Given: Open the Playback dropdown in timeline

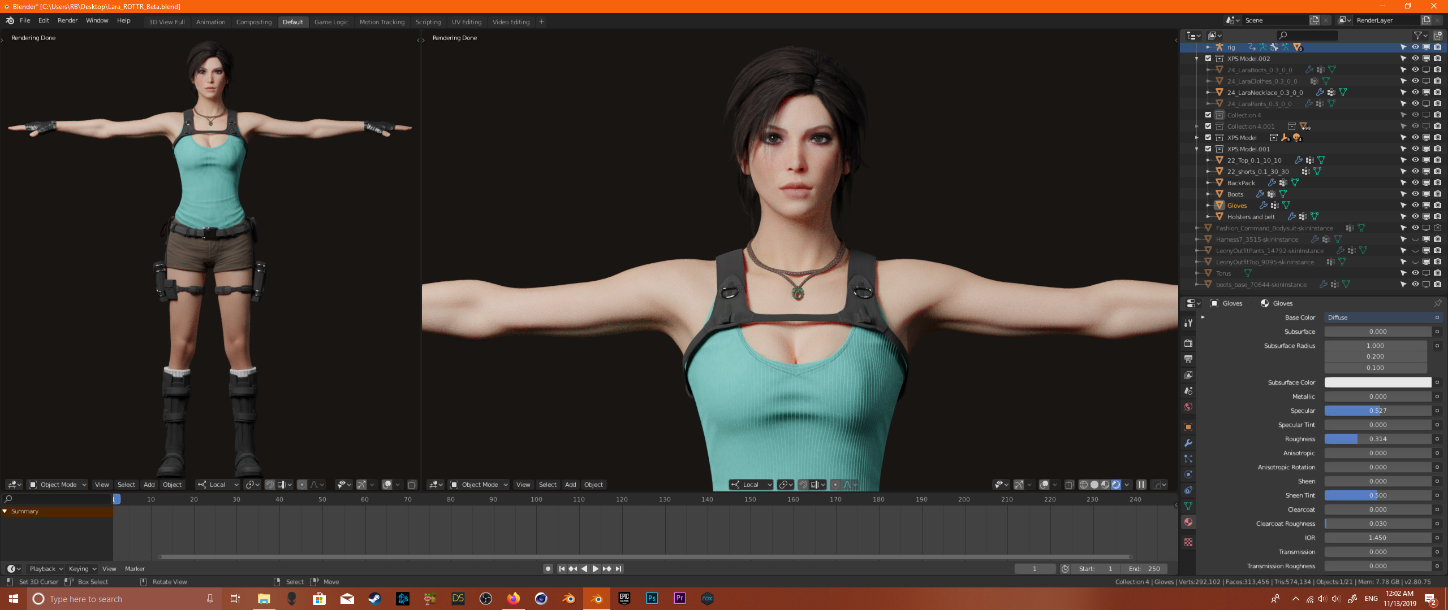Looking at the screenshot, I should [46, 569].
